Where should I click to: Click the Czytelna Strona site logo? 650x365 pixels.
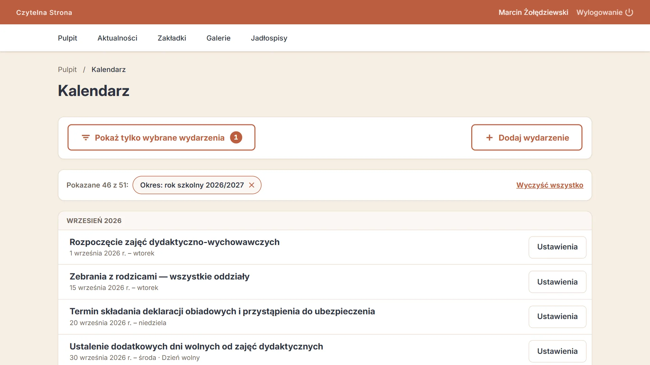[44, 13]
